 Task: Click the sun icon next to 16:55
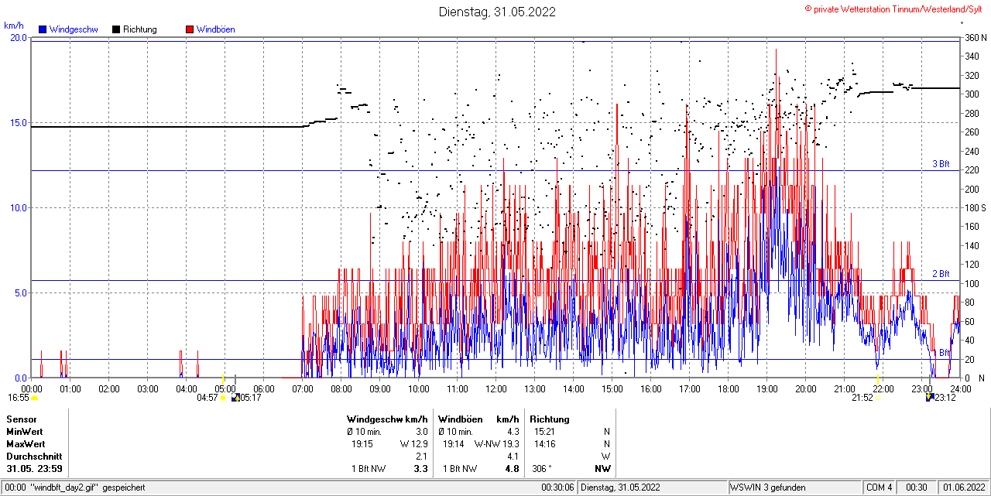point(34,398)
